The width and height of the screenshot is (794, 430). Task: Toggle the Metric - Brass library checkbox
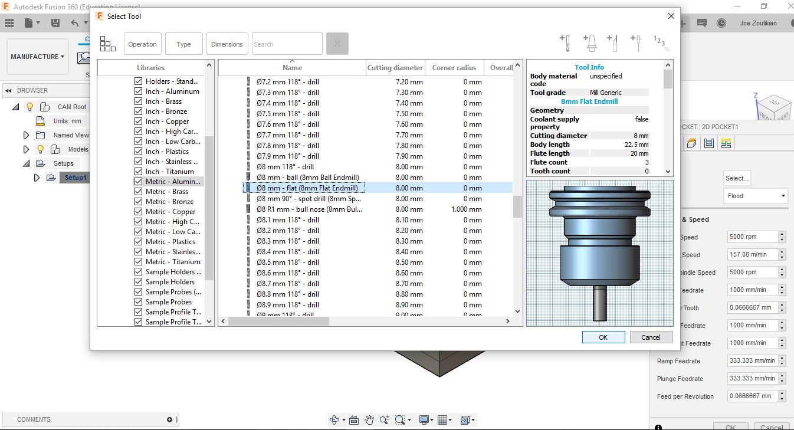[x=139, y=192]
